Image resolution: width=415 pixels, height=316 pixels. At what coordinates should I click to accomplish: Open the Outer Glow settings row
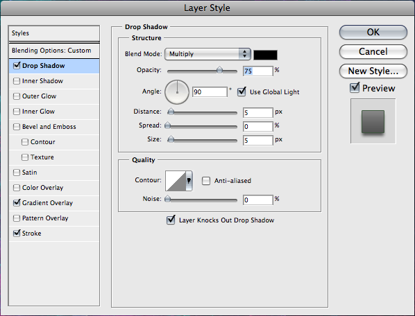tap(54, 96)
